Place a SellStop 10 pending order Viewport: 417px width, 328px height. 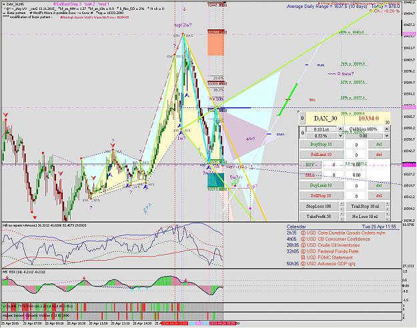coord(321,195)
